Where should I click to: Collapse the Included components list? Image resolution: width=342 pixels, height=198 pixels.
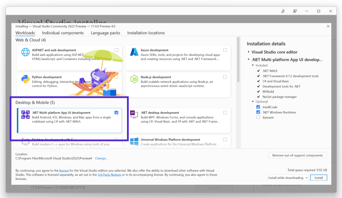pos(253,65)
